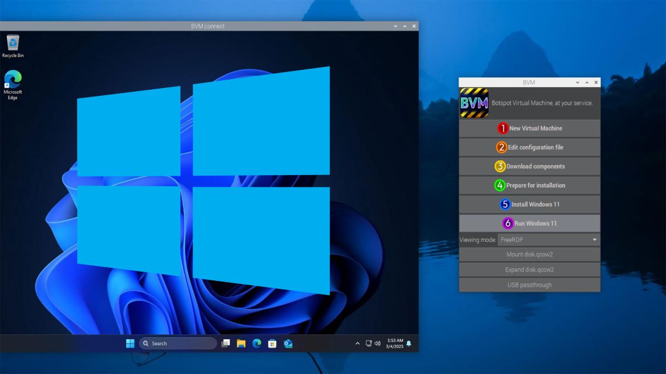Launch Microsoft Store from the taskbar
This screenshot has width=666, height=374.
click(x=271, y=343)
